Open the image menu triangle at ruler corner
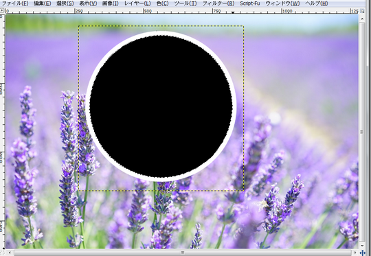Viewport: 371px width, 256px height. click(x=2, y=10)
